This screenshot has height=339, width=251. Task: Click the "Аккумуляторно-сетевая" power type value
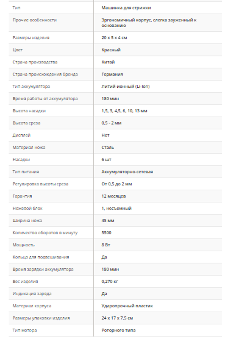[127, 172]
